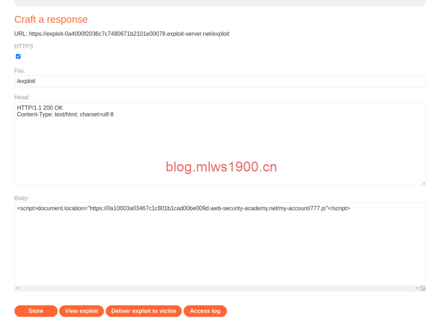Click the Head textarea resize handle

424,183
